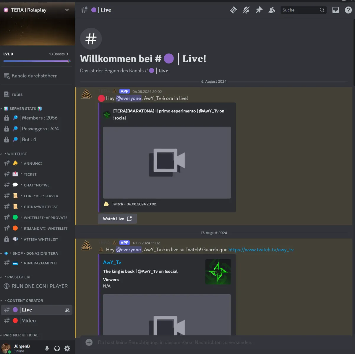This screenshot has width=355, height=354.
Task: Click the plus attachment icon in message bar
Action: (x=89, y=342)
